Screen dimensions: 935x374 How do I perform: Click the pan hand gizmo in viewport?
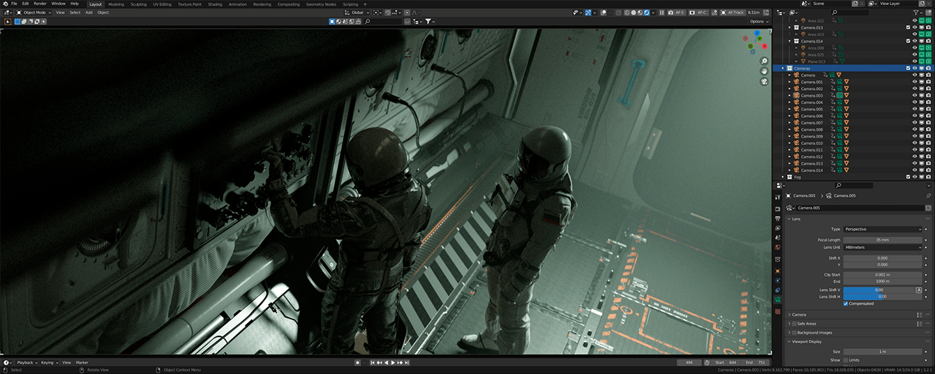click(x=764, y=71)
